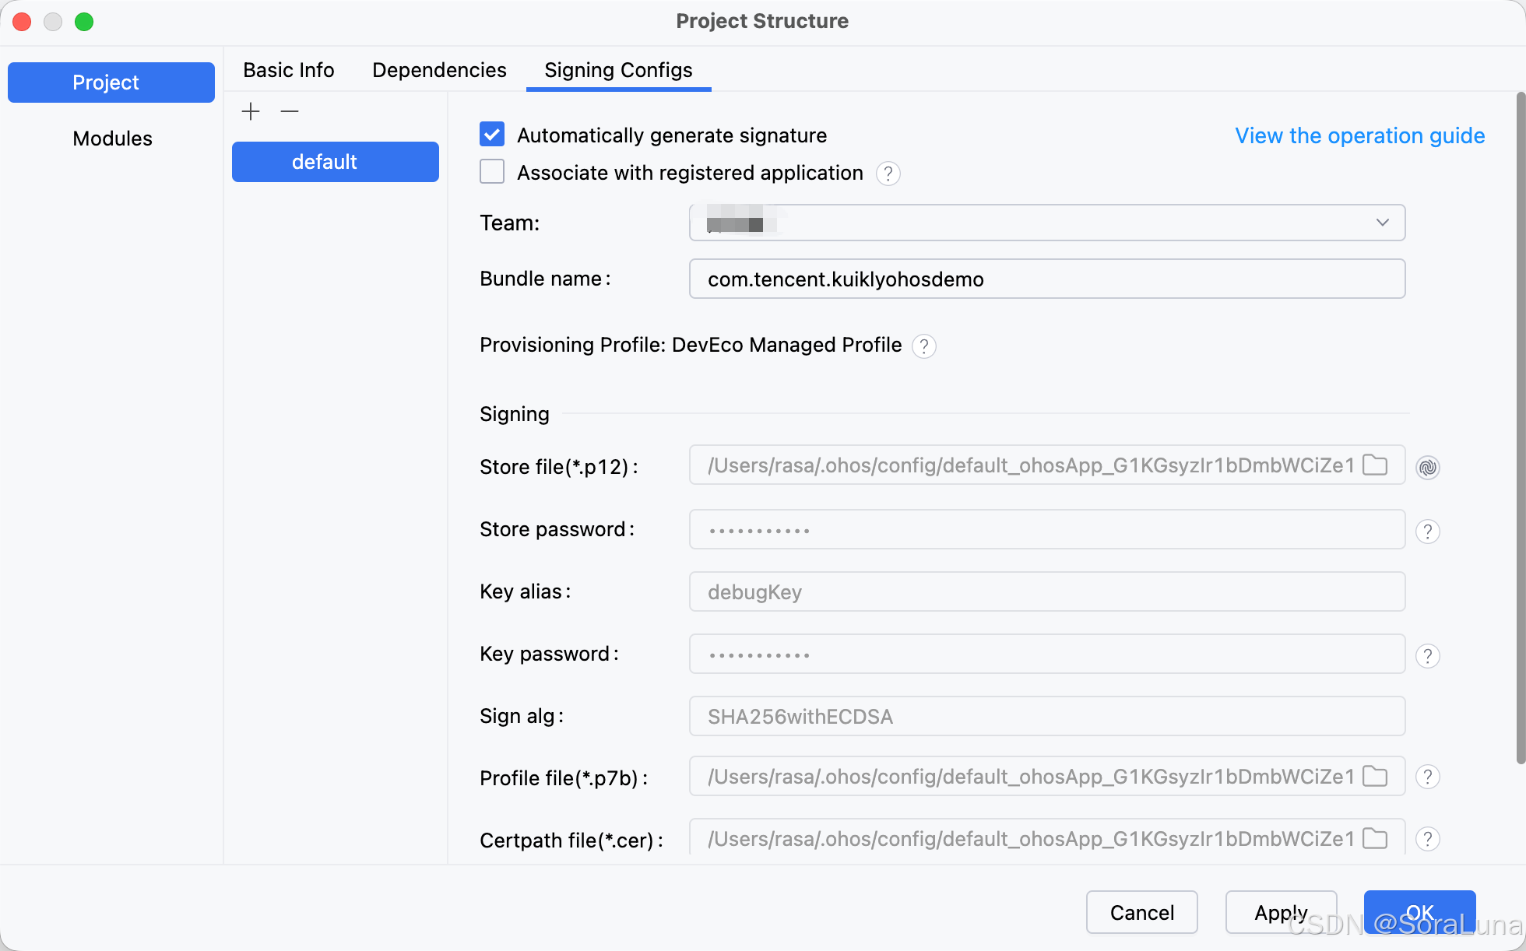Click the minus icon to remove config
Viewport: 1526px width, 951px height.
coord(290,111)
